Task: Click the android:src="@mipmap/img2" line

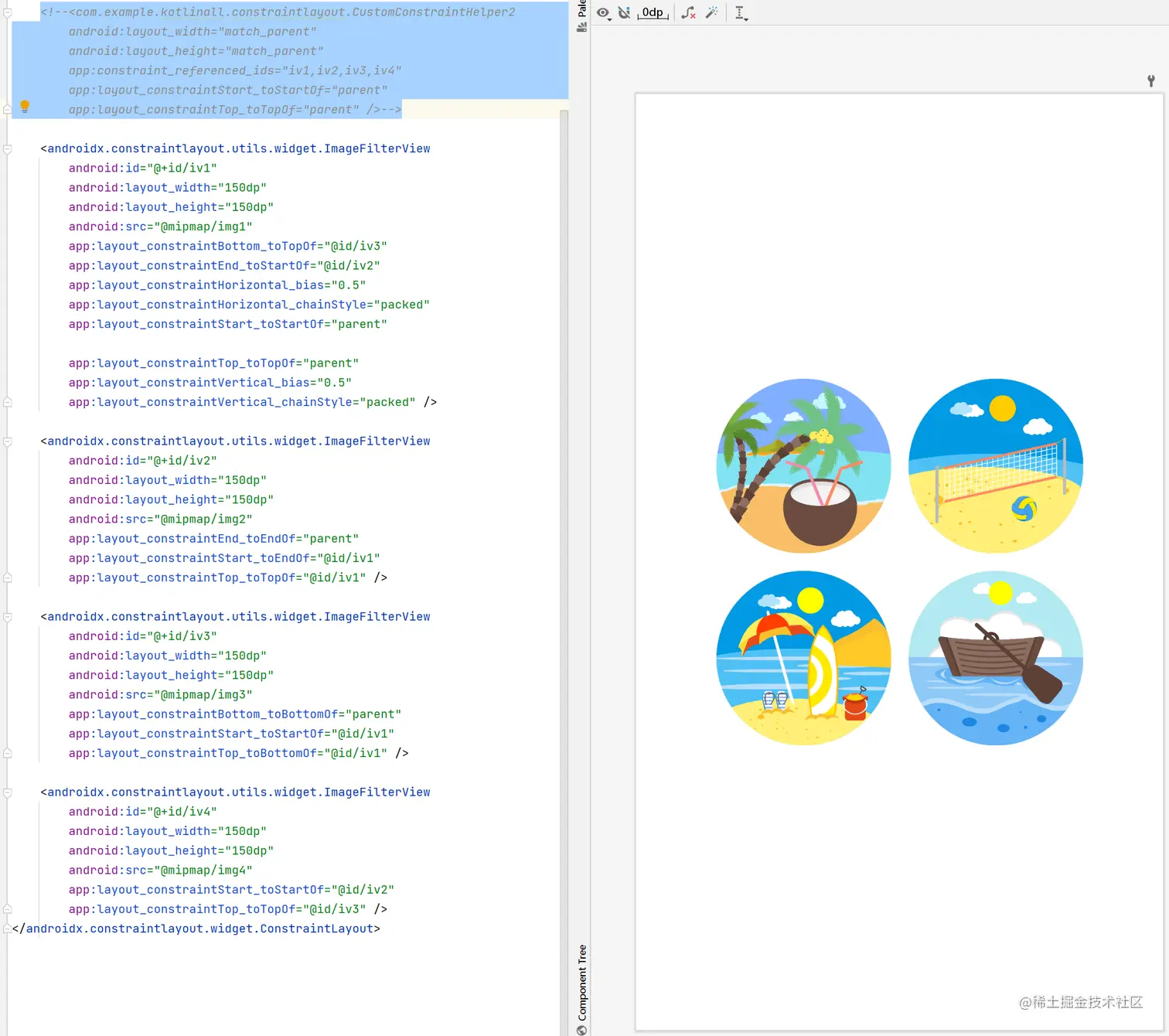Action: coord(160,519)
